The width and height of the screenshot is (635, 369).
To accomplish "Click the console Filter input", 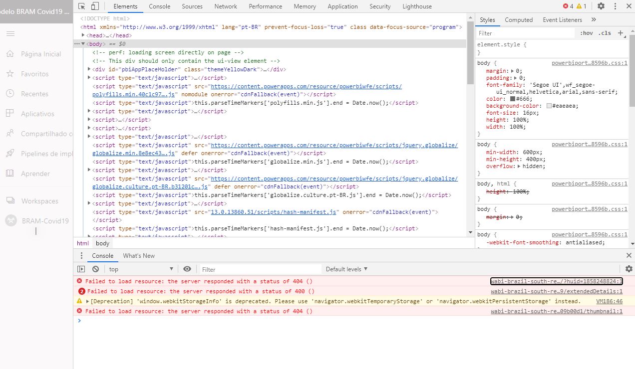I will (260, 269).
